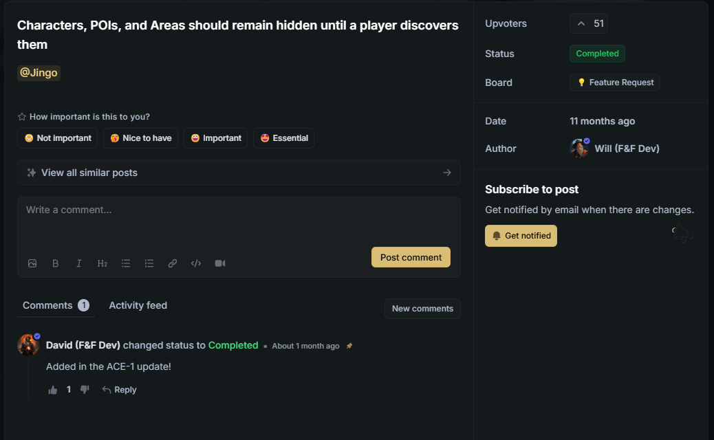The image size is (714, 440).
Task: Toggle bold formatting in comment editor
Action: (x=56, y=263)
